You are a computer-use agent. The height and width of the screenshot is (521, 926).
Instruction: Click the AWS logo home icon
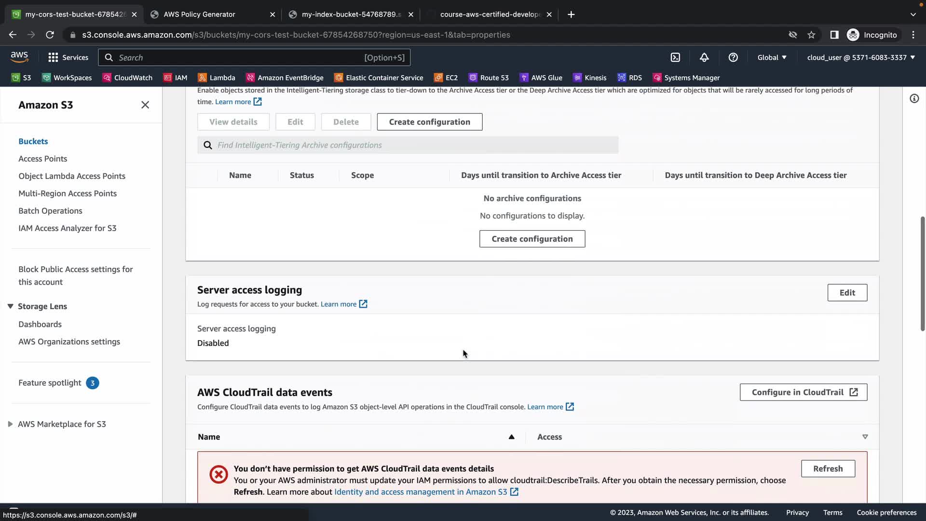click(19, 57)
